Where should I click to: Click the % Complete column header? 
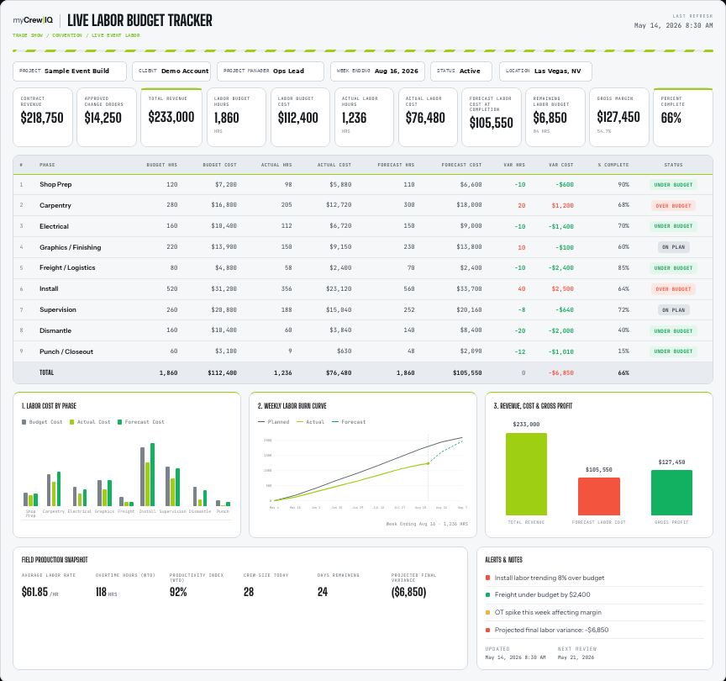pyautogui.click(x=613, y=165)
